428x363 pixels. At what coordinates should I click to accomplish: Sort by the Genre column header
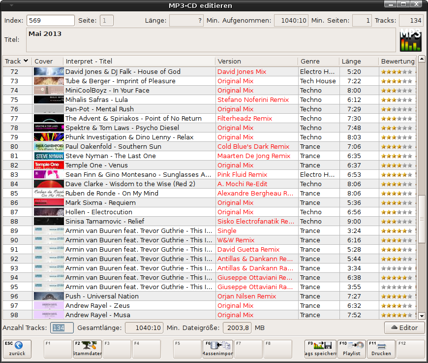(x=318, y=61)
